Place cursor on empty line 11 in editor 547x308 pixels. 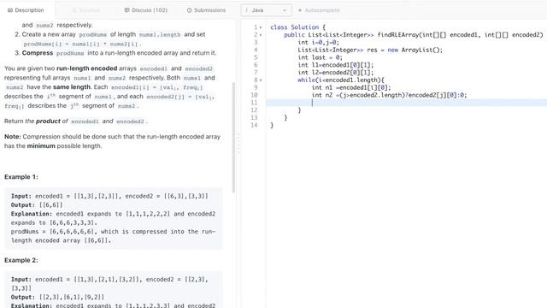point(407,103)
